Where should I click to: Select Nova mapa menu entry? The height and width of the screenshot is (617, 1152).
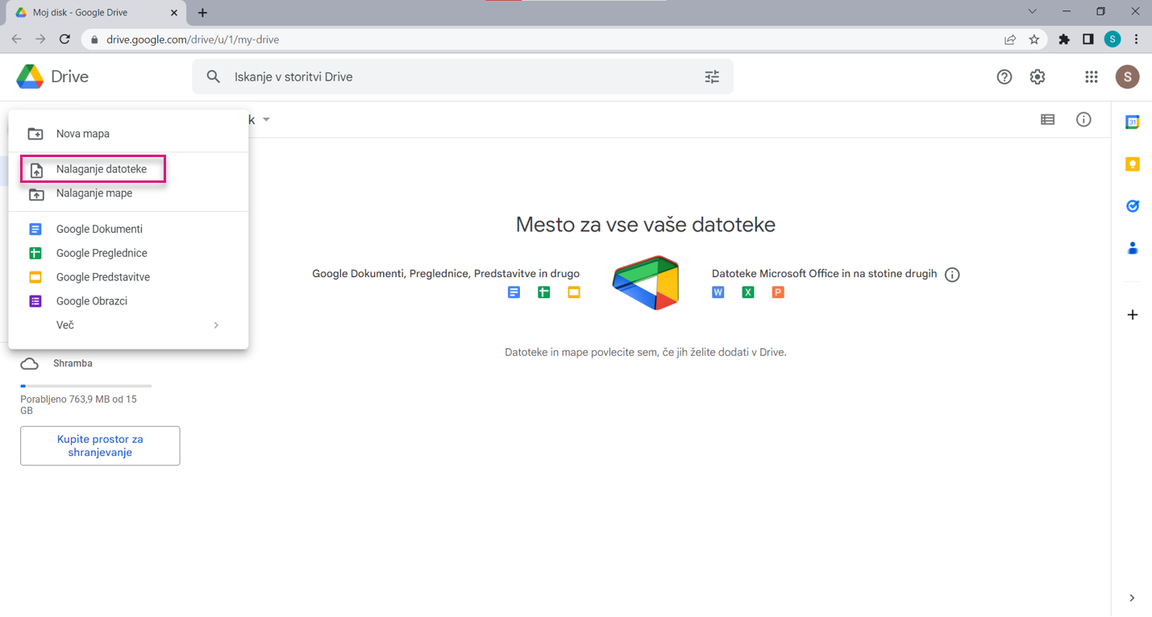tap(128, 134)
